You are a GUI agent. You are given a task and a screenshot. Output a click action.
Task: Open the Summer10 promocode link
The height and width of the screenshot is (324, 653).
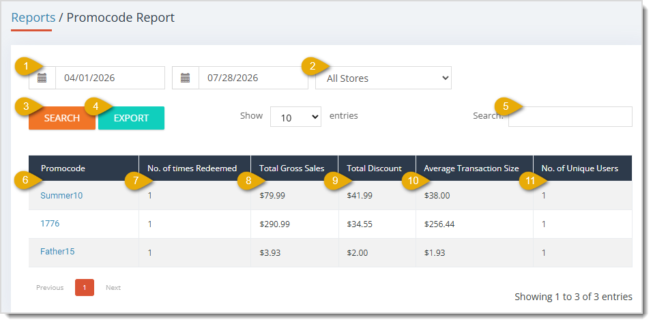click(x=61, y=195)
